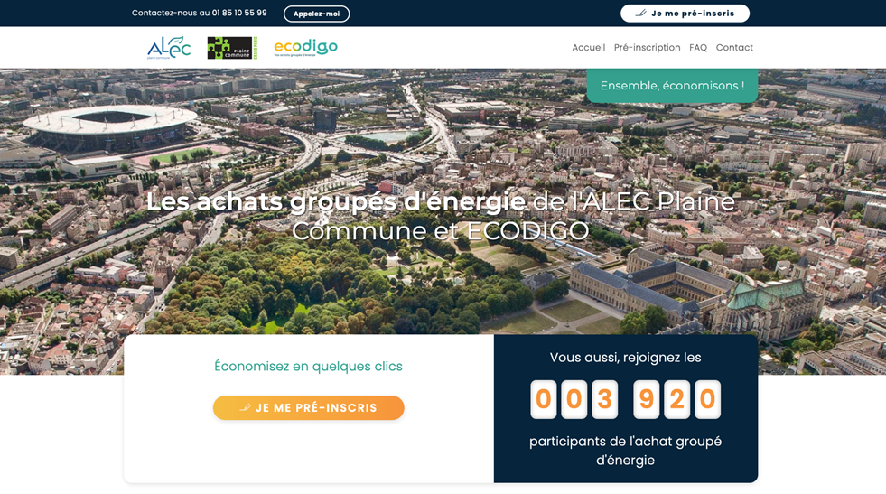Click the ALEC logo in the header
The image size is (886, 494).
[x=169, y=48]
